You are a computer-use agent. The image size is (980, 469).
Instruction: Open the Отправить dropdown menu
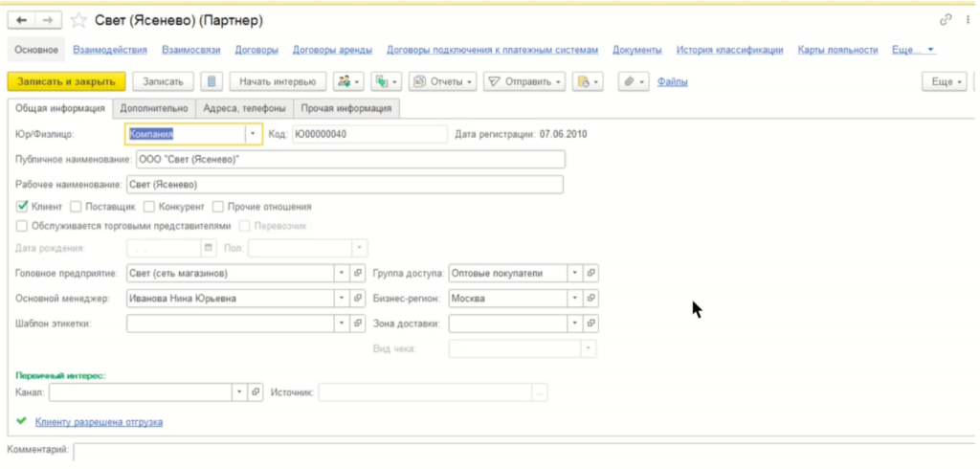click(x=524, y=81)
